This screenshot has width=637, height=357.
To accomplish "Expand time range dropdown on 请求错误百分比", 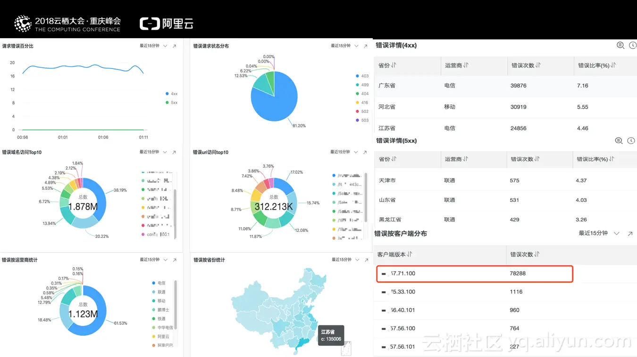I will (165, 46).
